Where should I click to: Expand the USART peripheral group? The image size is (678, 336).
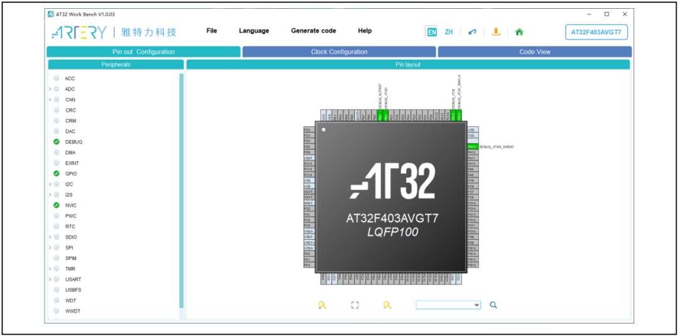(50, 279)
